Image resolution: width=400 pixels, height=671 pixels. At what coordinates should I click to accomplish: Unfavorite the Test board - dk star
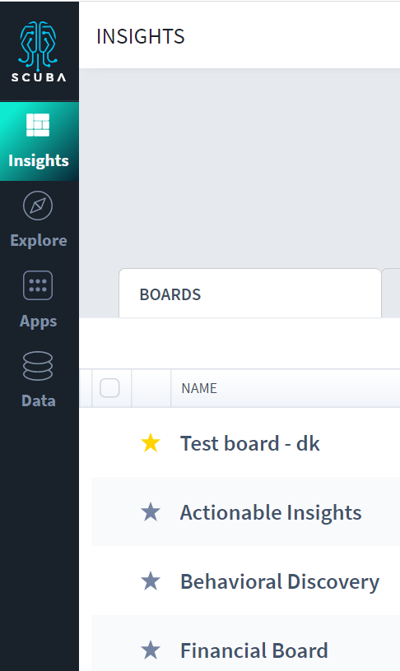click(151, 443)
